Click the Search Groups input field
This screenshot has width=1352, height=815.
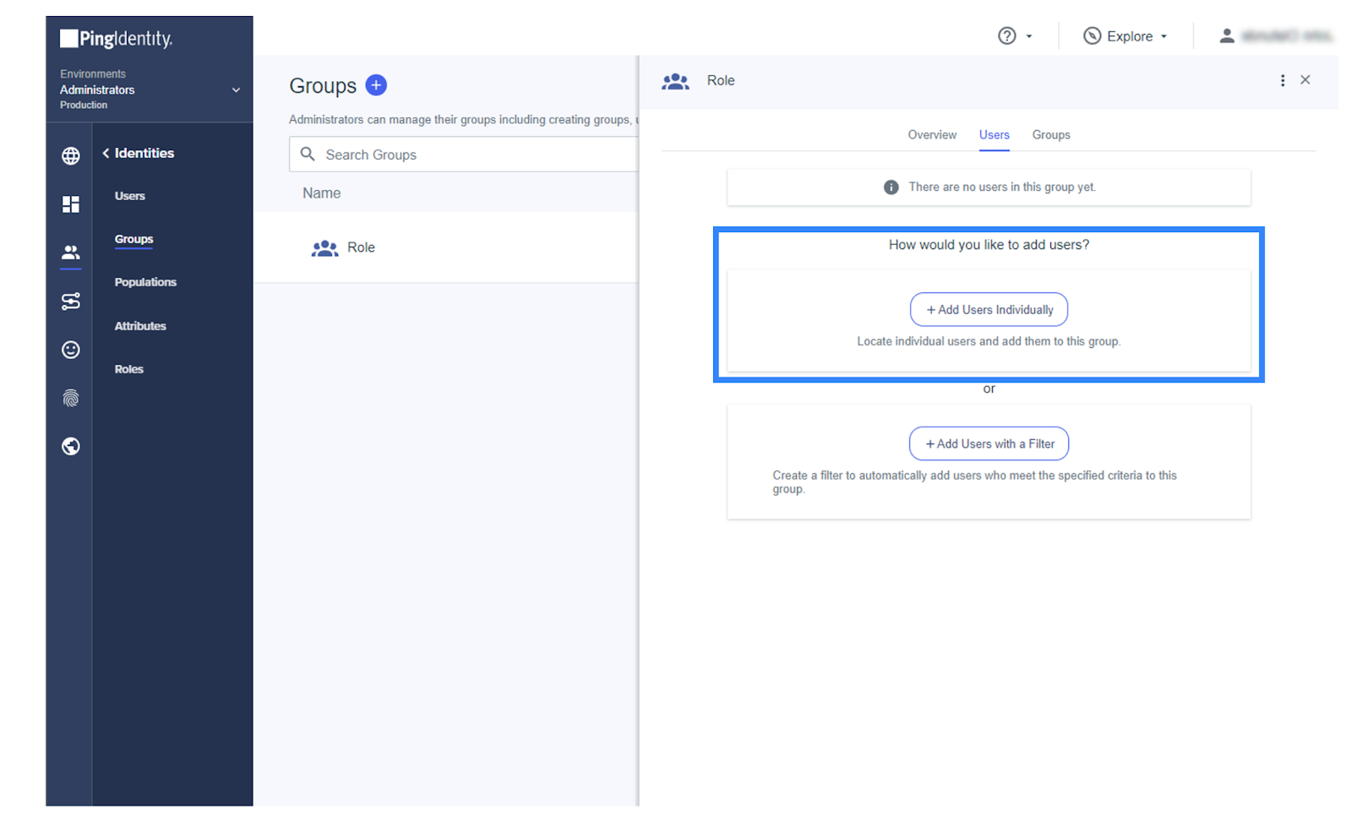click(x=473, y=155)
